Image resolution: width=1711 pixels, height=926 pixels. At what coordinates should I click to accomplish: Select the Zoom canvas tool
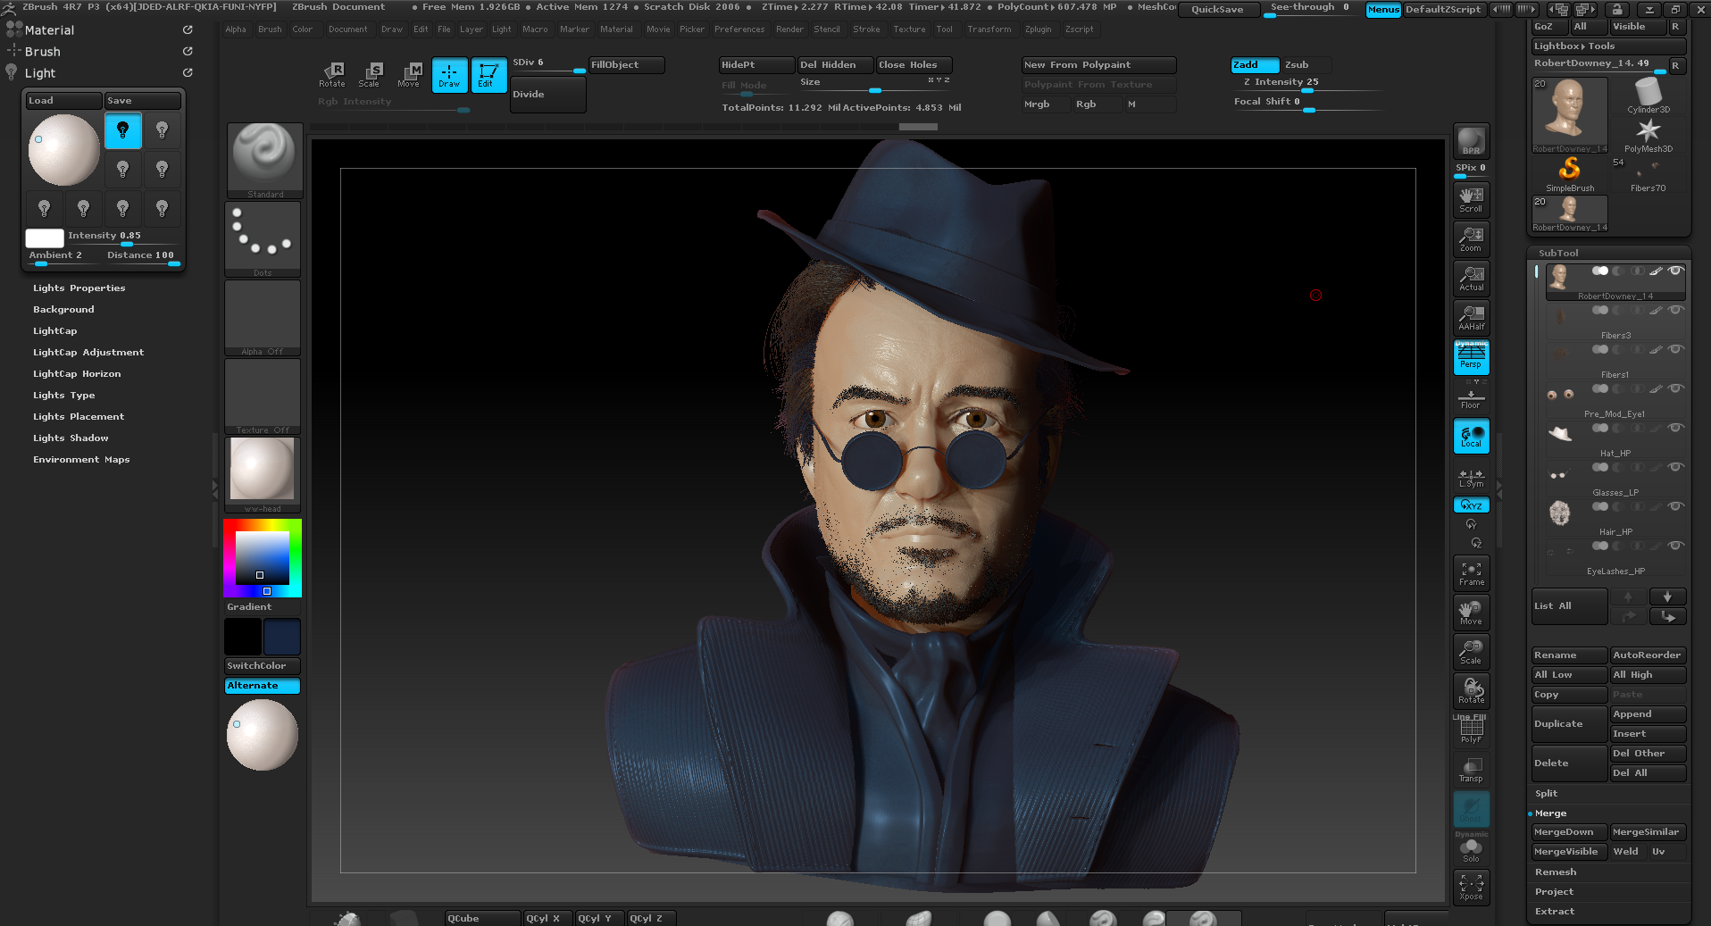tap(1471, 239)
